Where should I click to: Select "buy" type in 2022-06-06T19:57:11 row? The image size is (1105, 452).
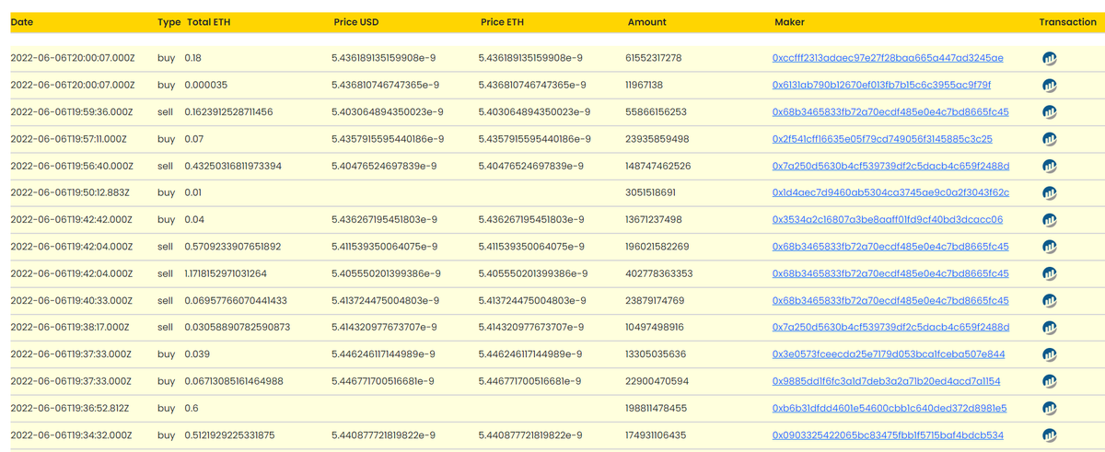point(167,139)
